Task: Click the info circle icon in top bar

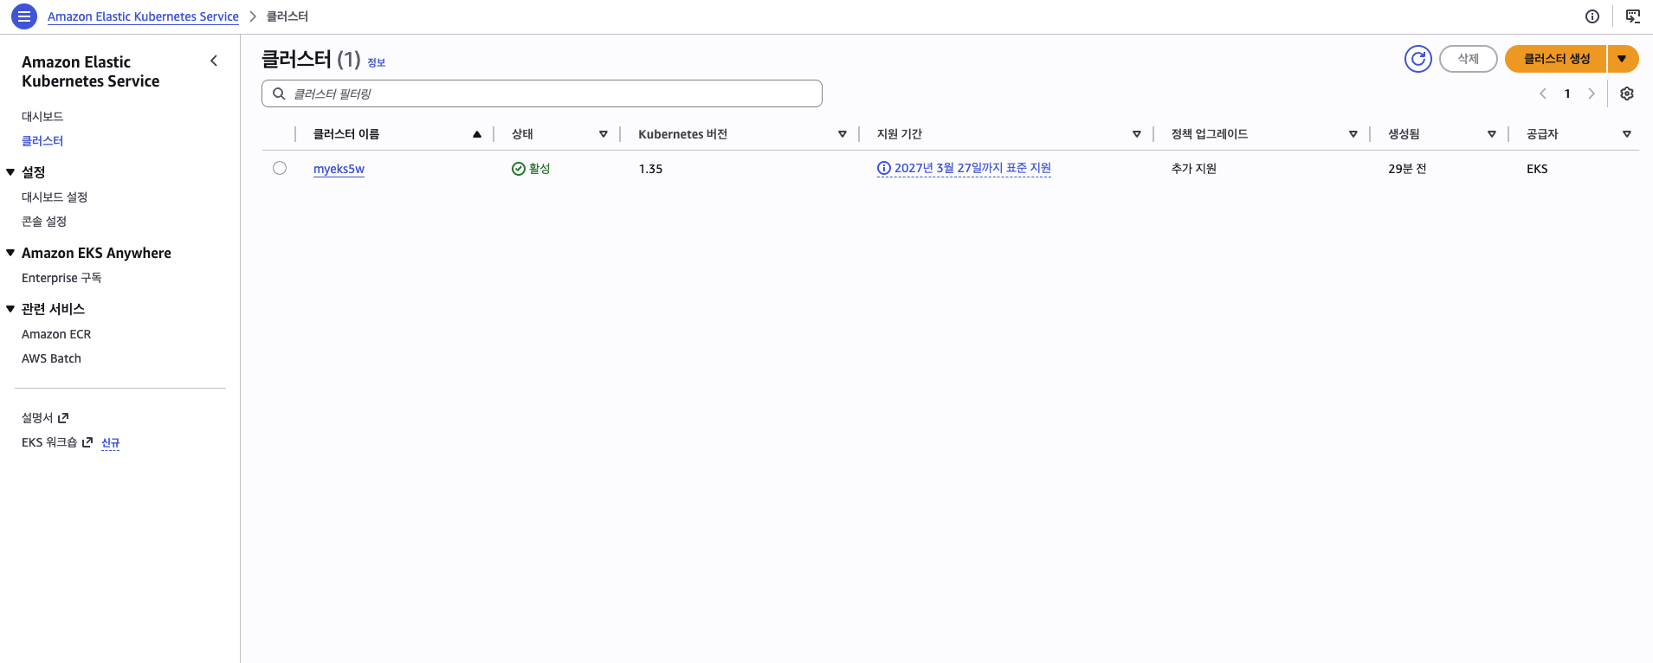Action: [1592, 16]
